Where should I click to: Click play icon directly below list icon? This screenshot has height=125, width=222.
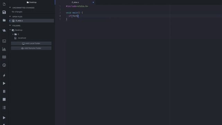4,118
